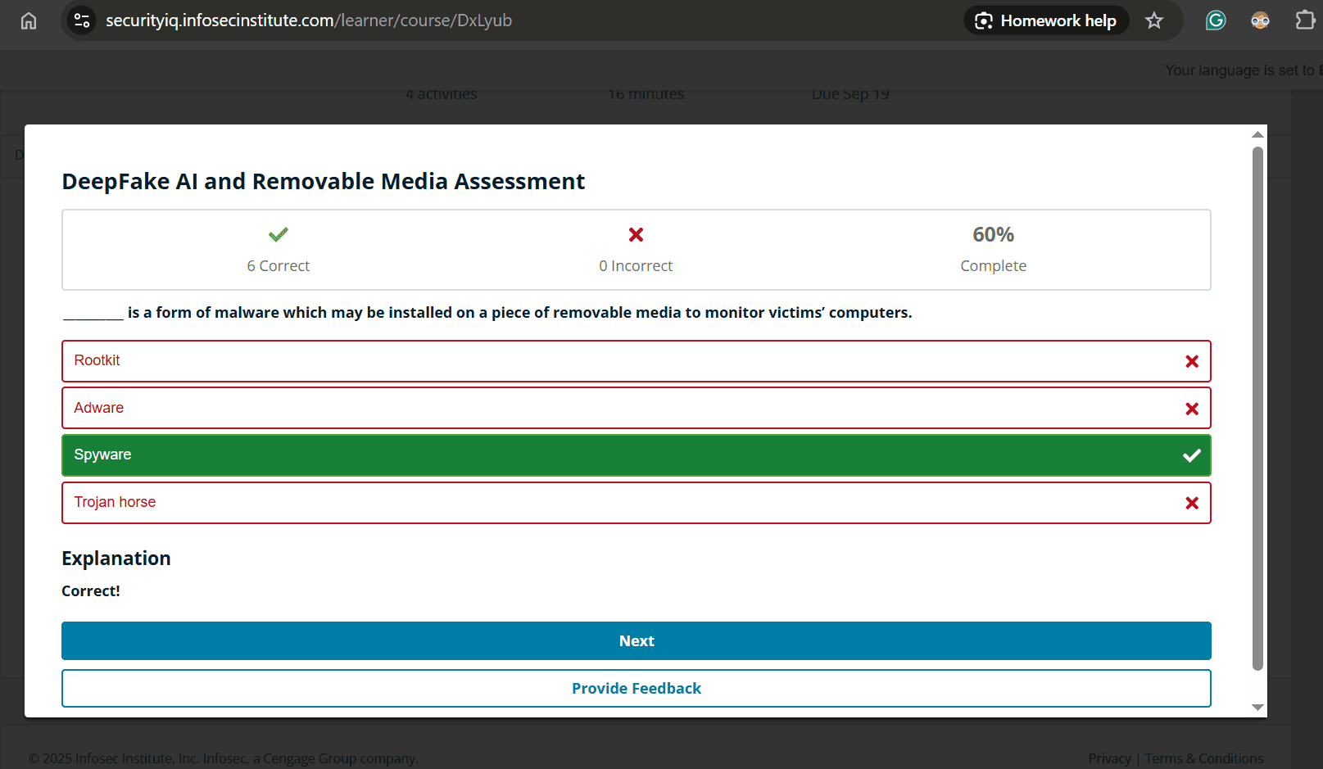Click the browser home icon
The height and width of the screenshot is (769, 1323).
pos(29,20)
